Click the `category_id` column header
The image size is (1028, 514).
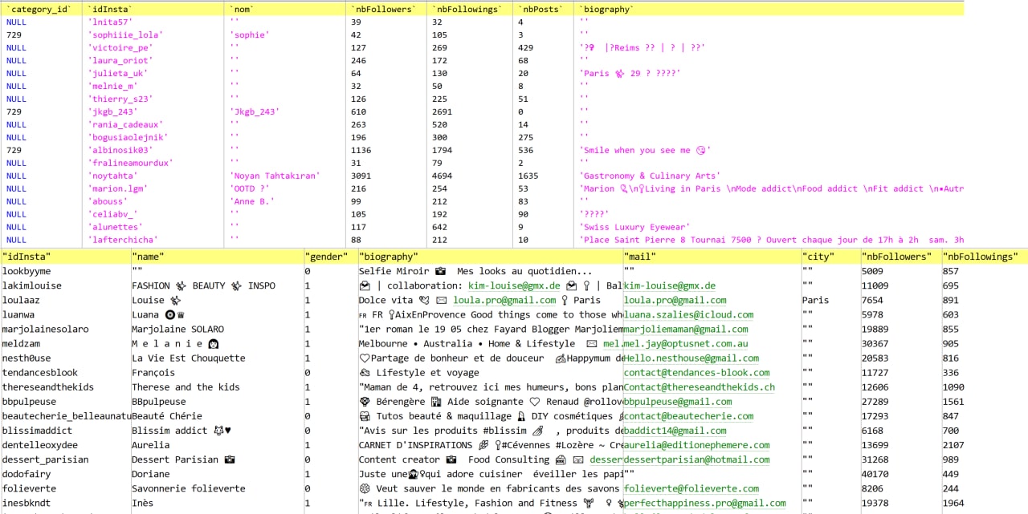click(39, 10)
